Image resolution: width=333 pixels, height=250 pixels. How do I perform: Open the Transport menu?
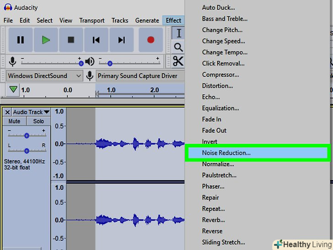point(92,21)
